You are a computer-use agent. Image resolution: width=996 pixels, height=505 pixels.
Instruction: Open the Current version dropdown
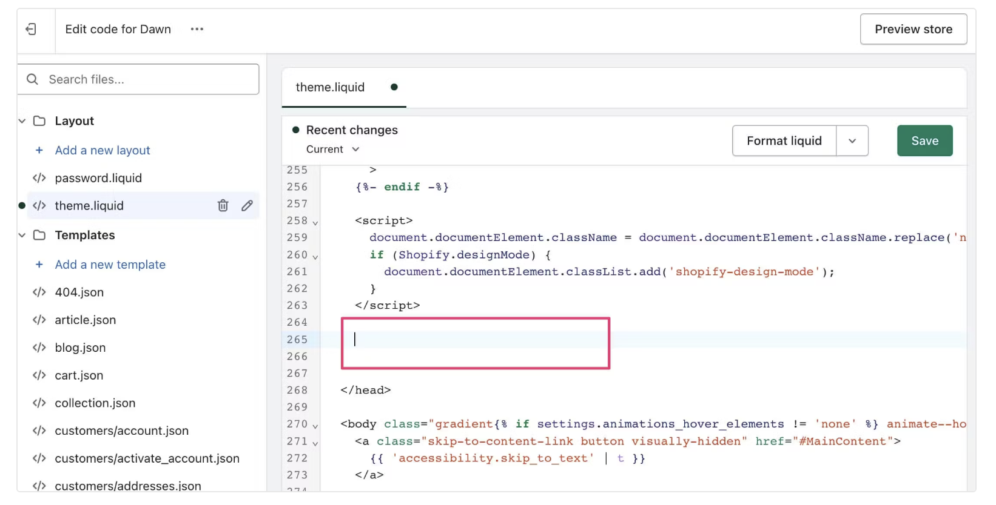(333, 150)
